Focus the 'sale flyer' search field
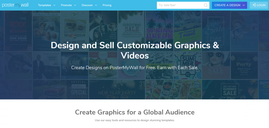The width and height of the screenshot is (269, 128). 183,5
